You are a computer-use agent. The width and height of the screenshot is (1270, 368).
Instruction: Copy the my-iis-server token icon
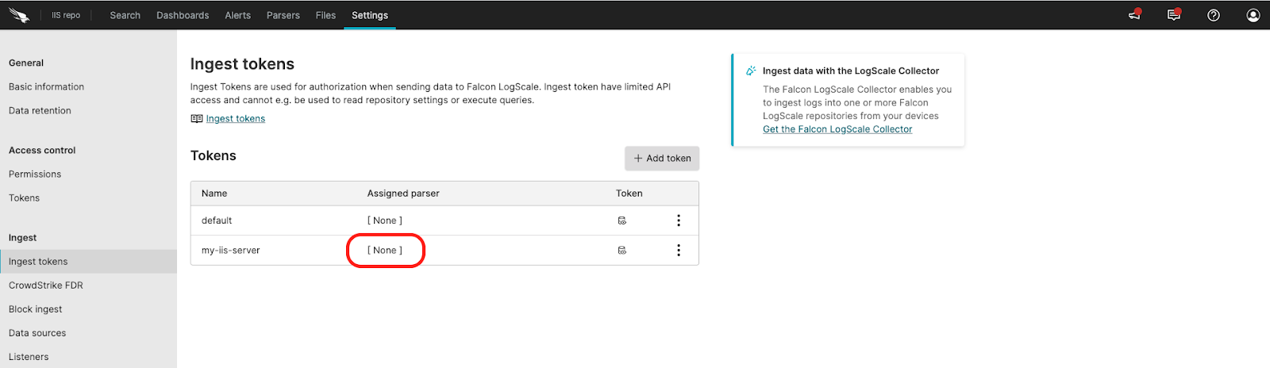[622, 251]
